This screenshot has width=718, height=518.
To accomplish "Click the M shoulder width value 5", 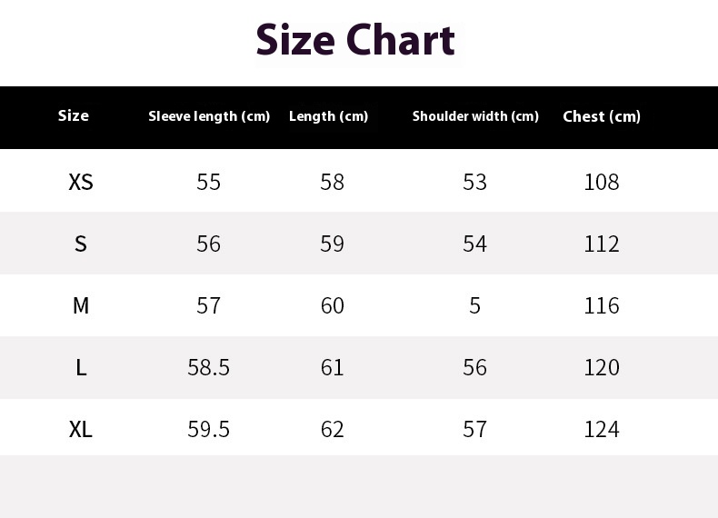I will pos(474,305).
